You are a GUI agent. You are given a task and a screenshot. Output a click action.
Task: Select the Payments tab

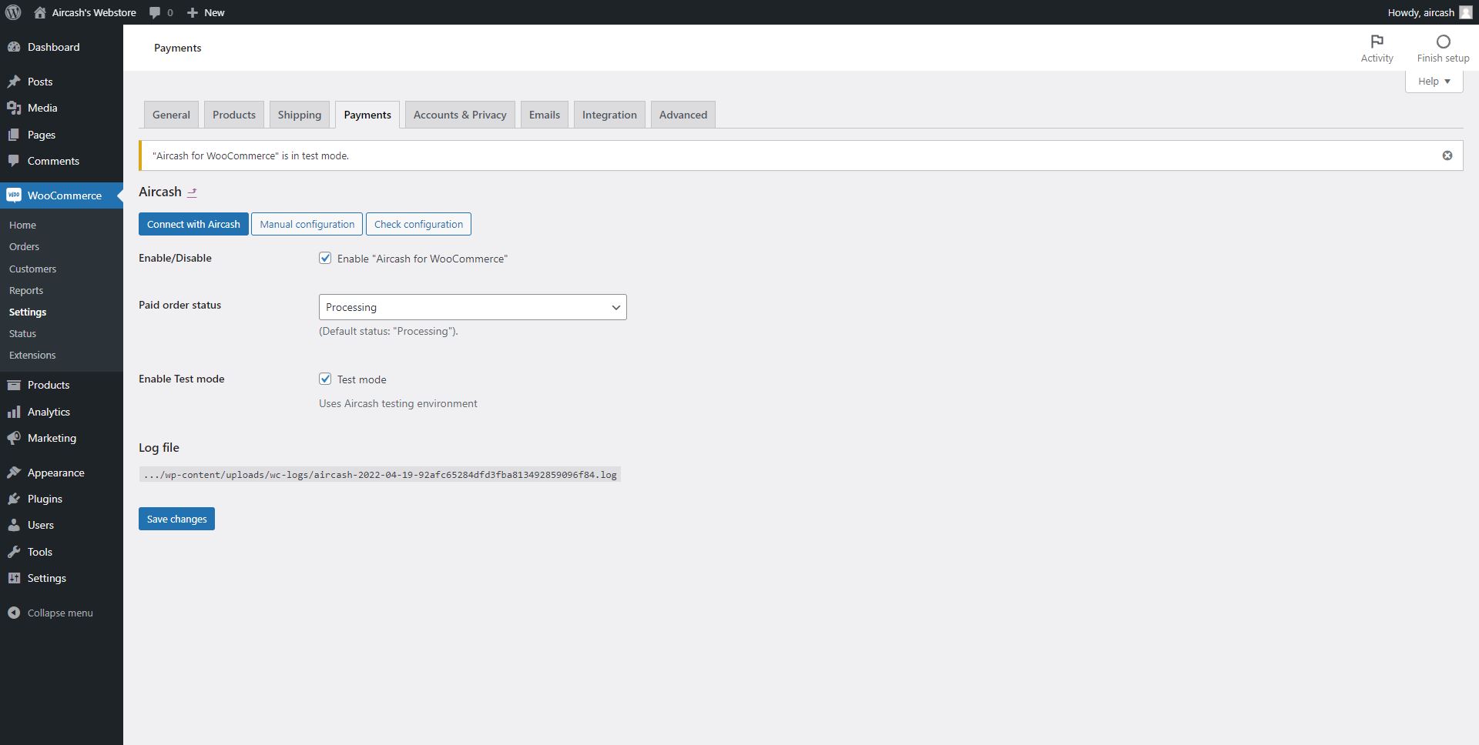[367, 115]
